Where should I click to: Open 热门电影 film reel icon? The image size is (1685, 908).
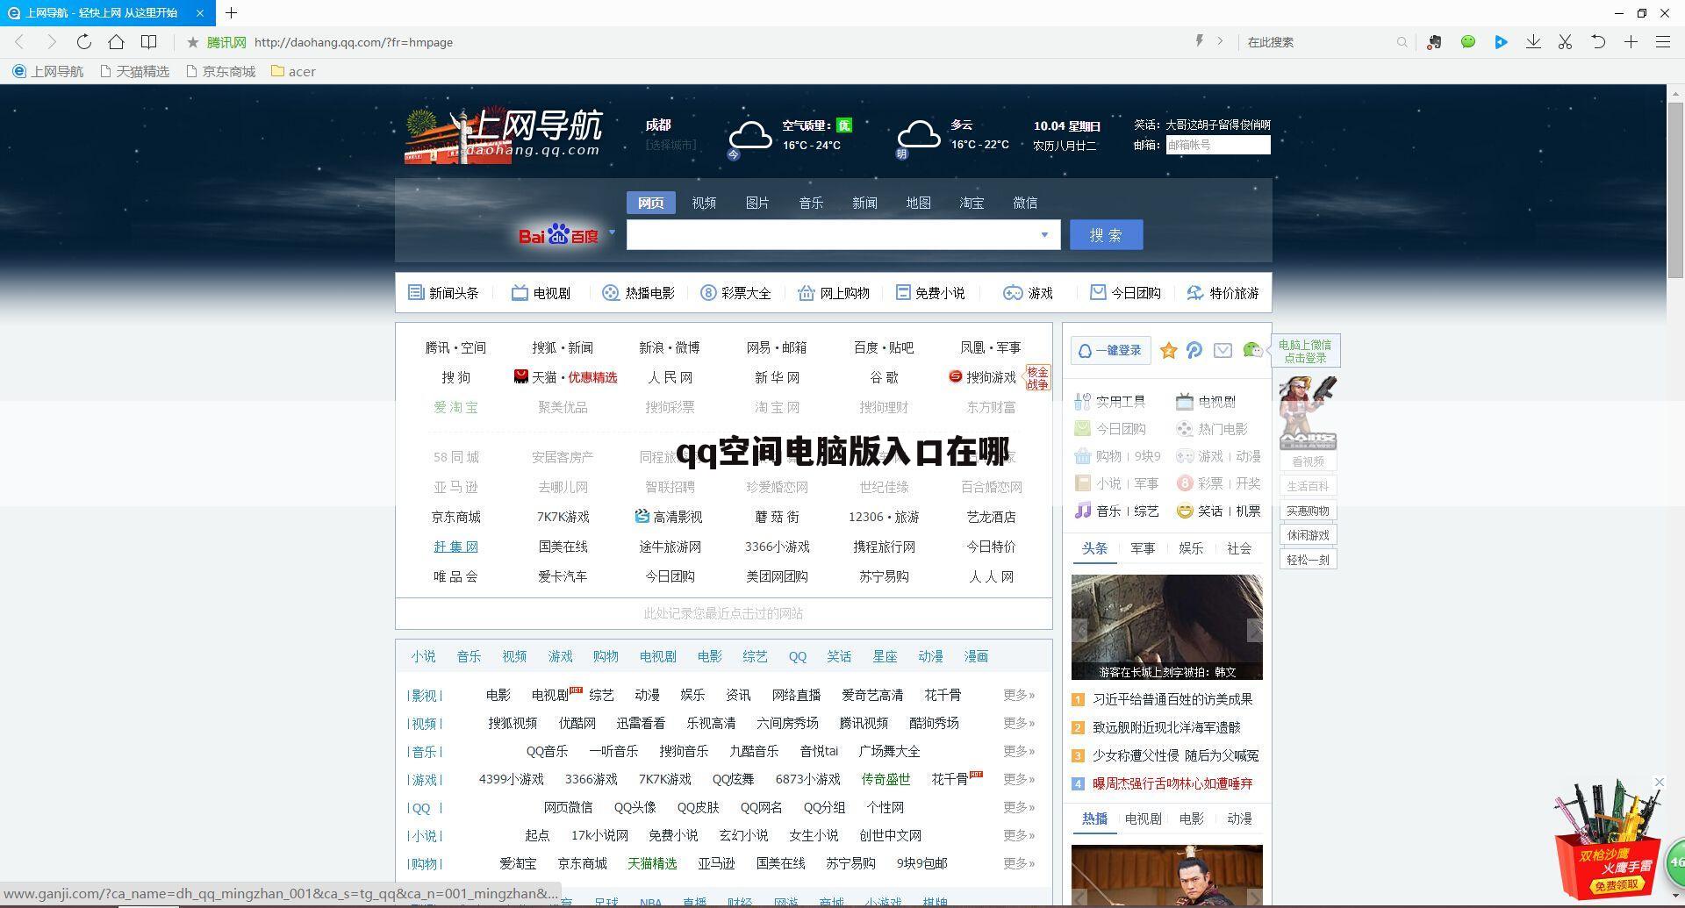pos(1184,429)
